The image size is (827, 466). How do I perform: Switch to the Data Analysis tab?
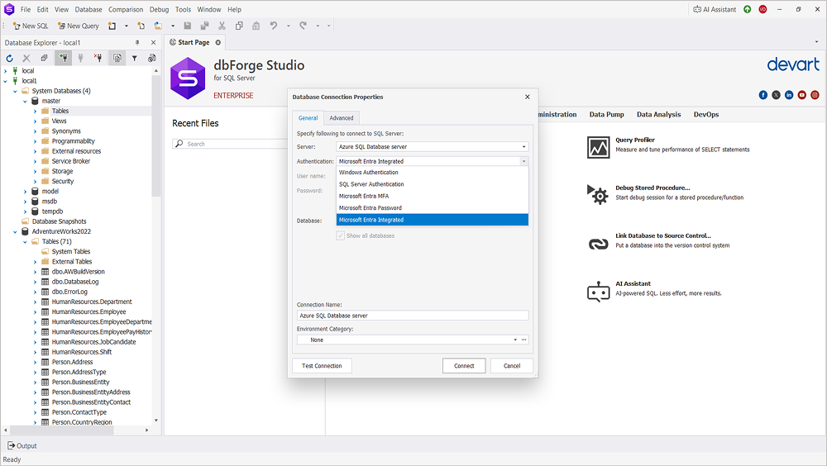(x=659, y=114)
